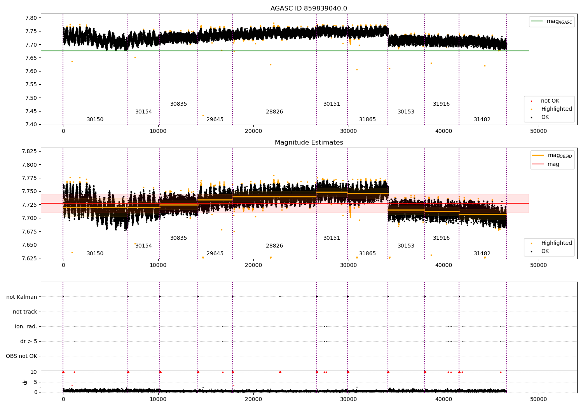Viewport: 583px width, 408px height.
Task: Click the 50000 x-axis tick under the bottom plot
Action: coord(539,399)
